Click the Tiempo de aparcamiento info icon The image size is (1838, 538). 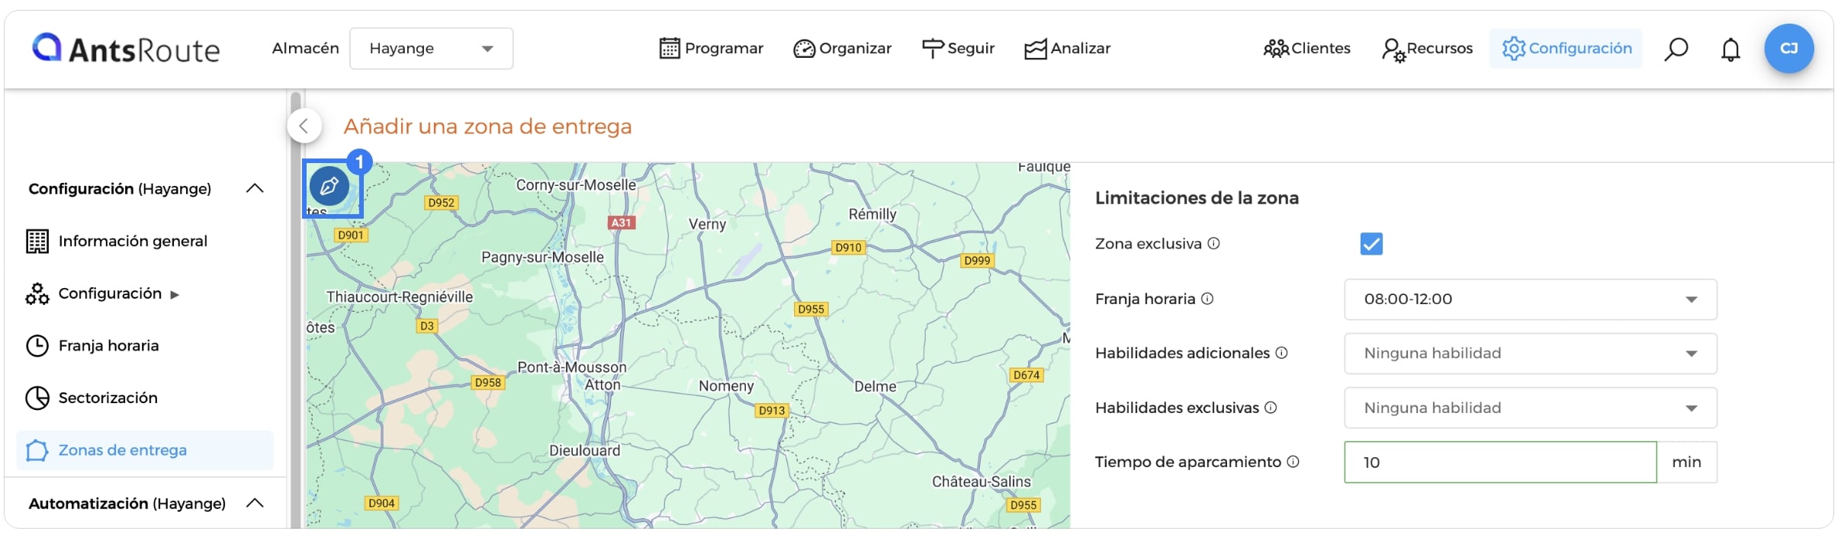(1293, 461)
